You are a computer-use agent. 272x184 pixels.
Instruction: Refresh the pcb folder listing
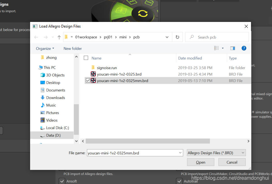(x=177, y=37)
